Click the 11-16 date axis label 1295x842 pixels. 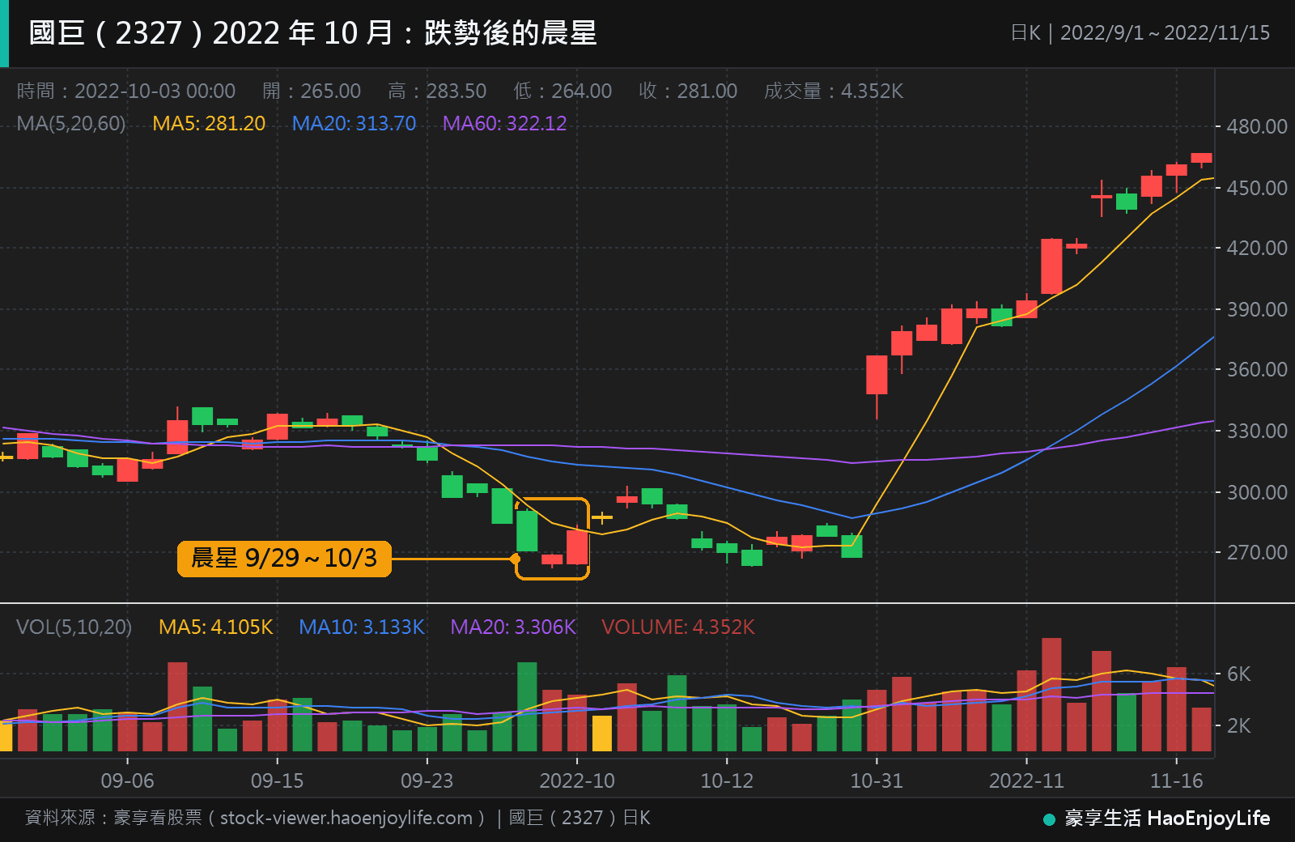[1177, 780]
